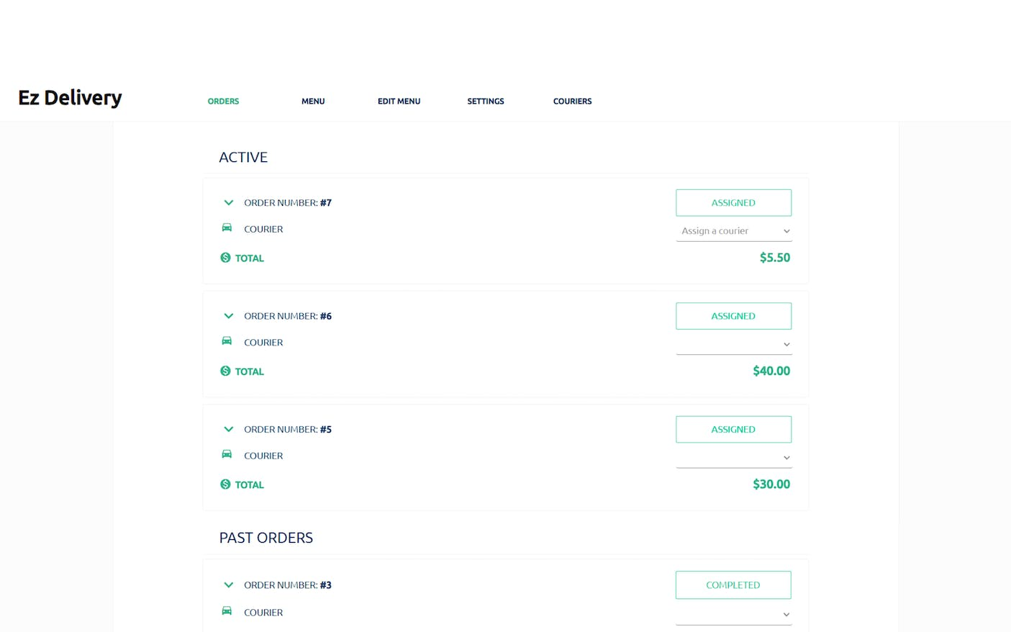The width and height of the screenshot is (1011, 632).
Task: Click the dollar total icon on order #6
Action: [225, 371]
